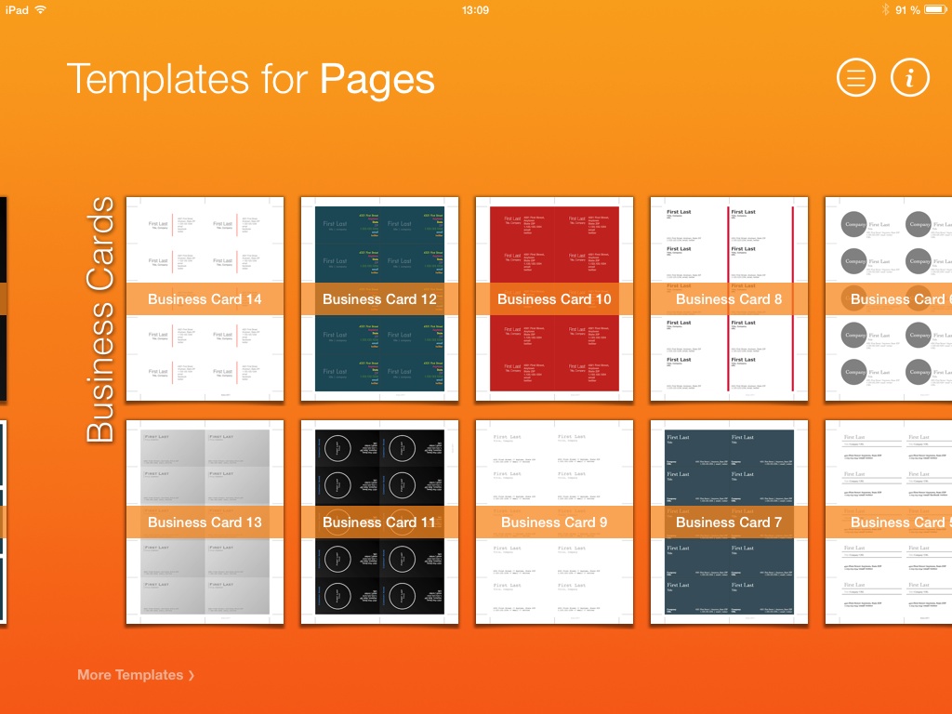The width and height of the screenshot is (952, 714).
Task: Select Business Card 14 template
Action: coord(205,299)
